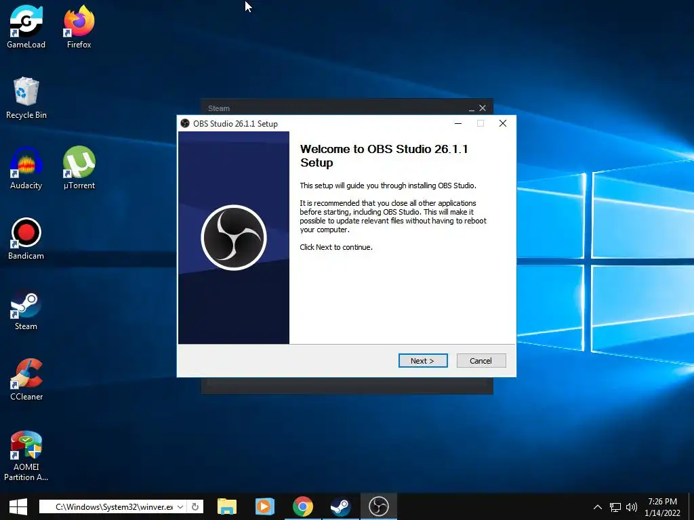Switch to Chrome on the taskbar
694x520 pixels.
[x=303, y=506]
